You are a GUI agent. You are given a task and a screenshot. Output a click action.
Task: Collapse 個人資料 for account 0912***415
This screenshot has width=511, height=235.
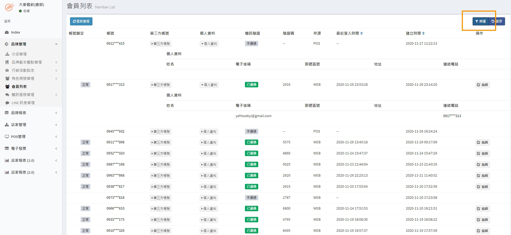pos(209,44)
